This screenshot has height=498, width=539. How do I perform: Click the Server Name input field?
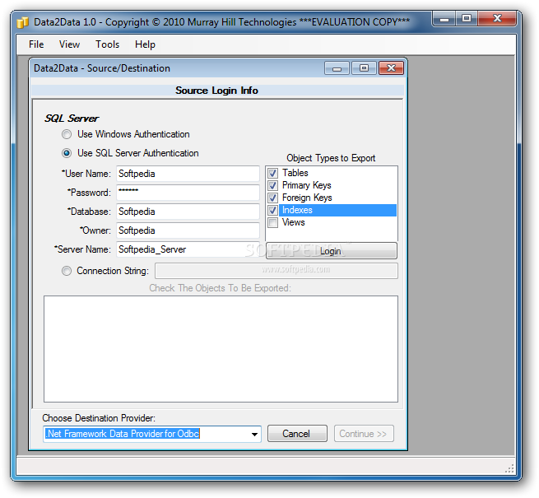point(188,249)
